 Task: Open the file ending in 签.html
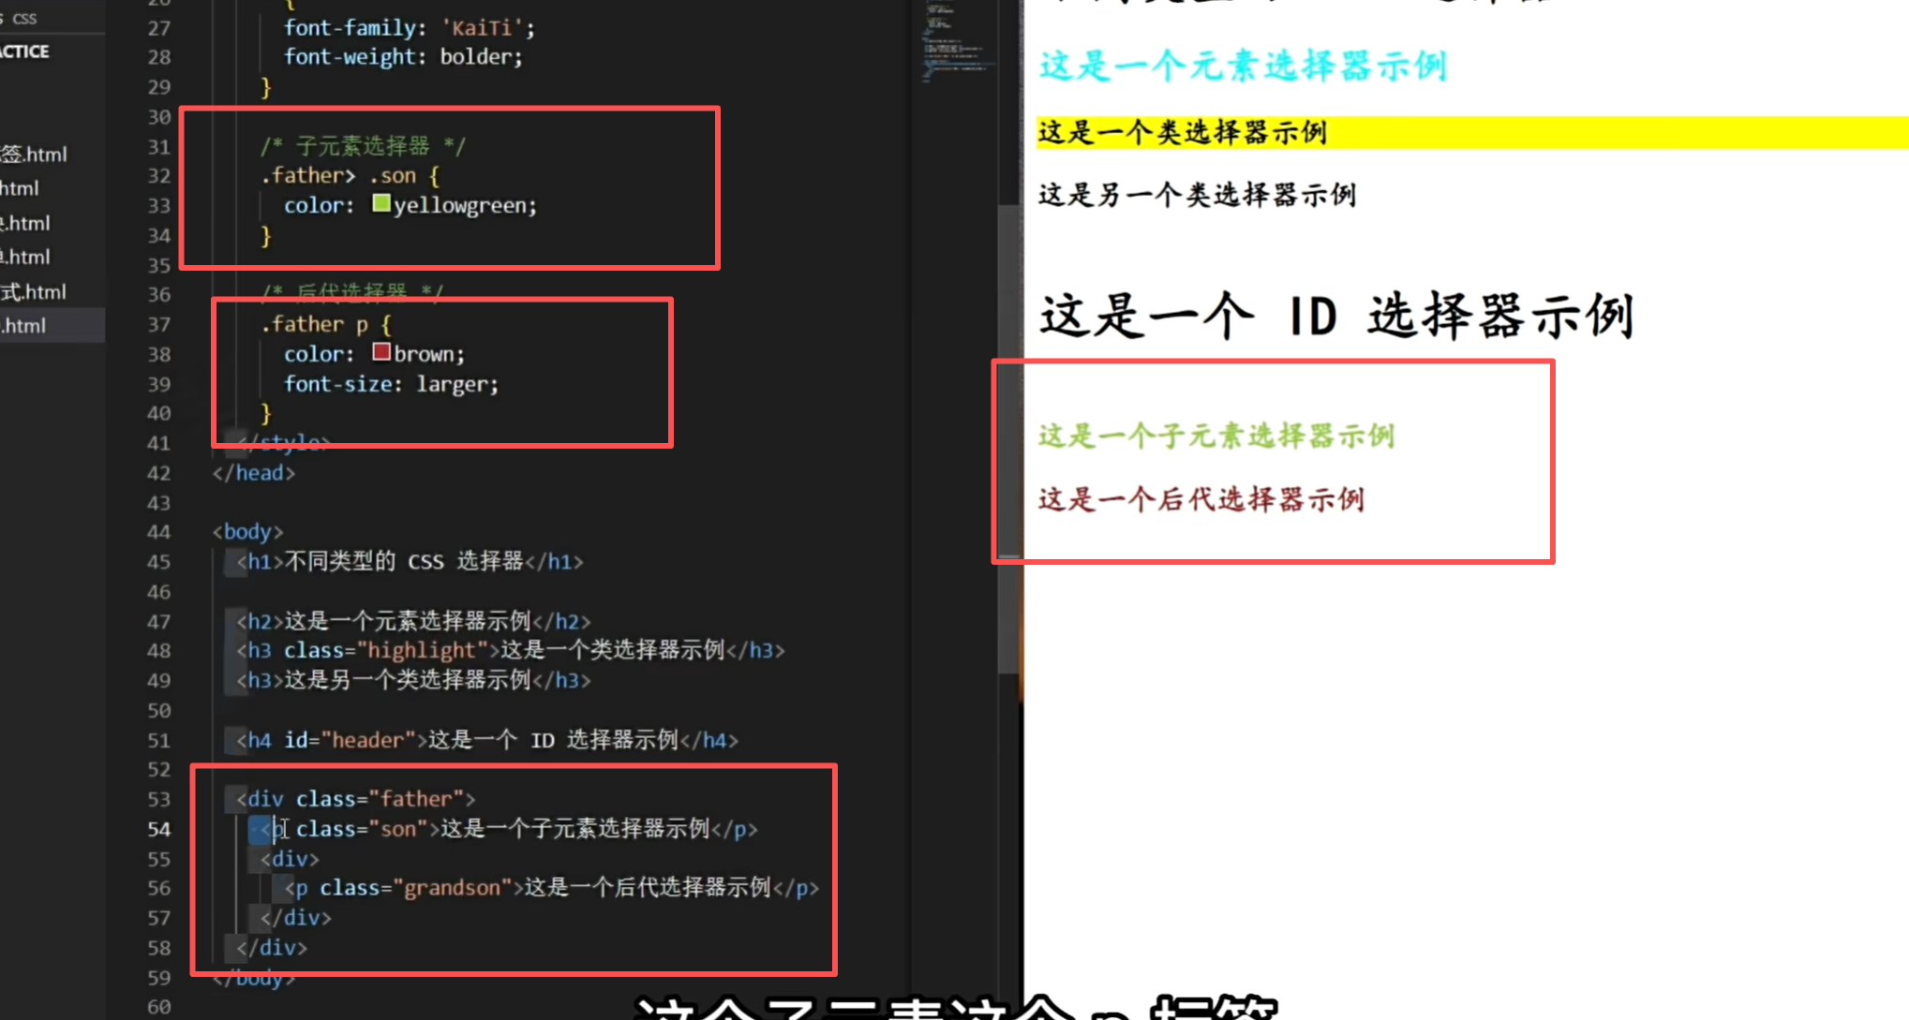[x=36, y=154]
